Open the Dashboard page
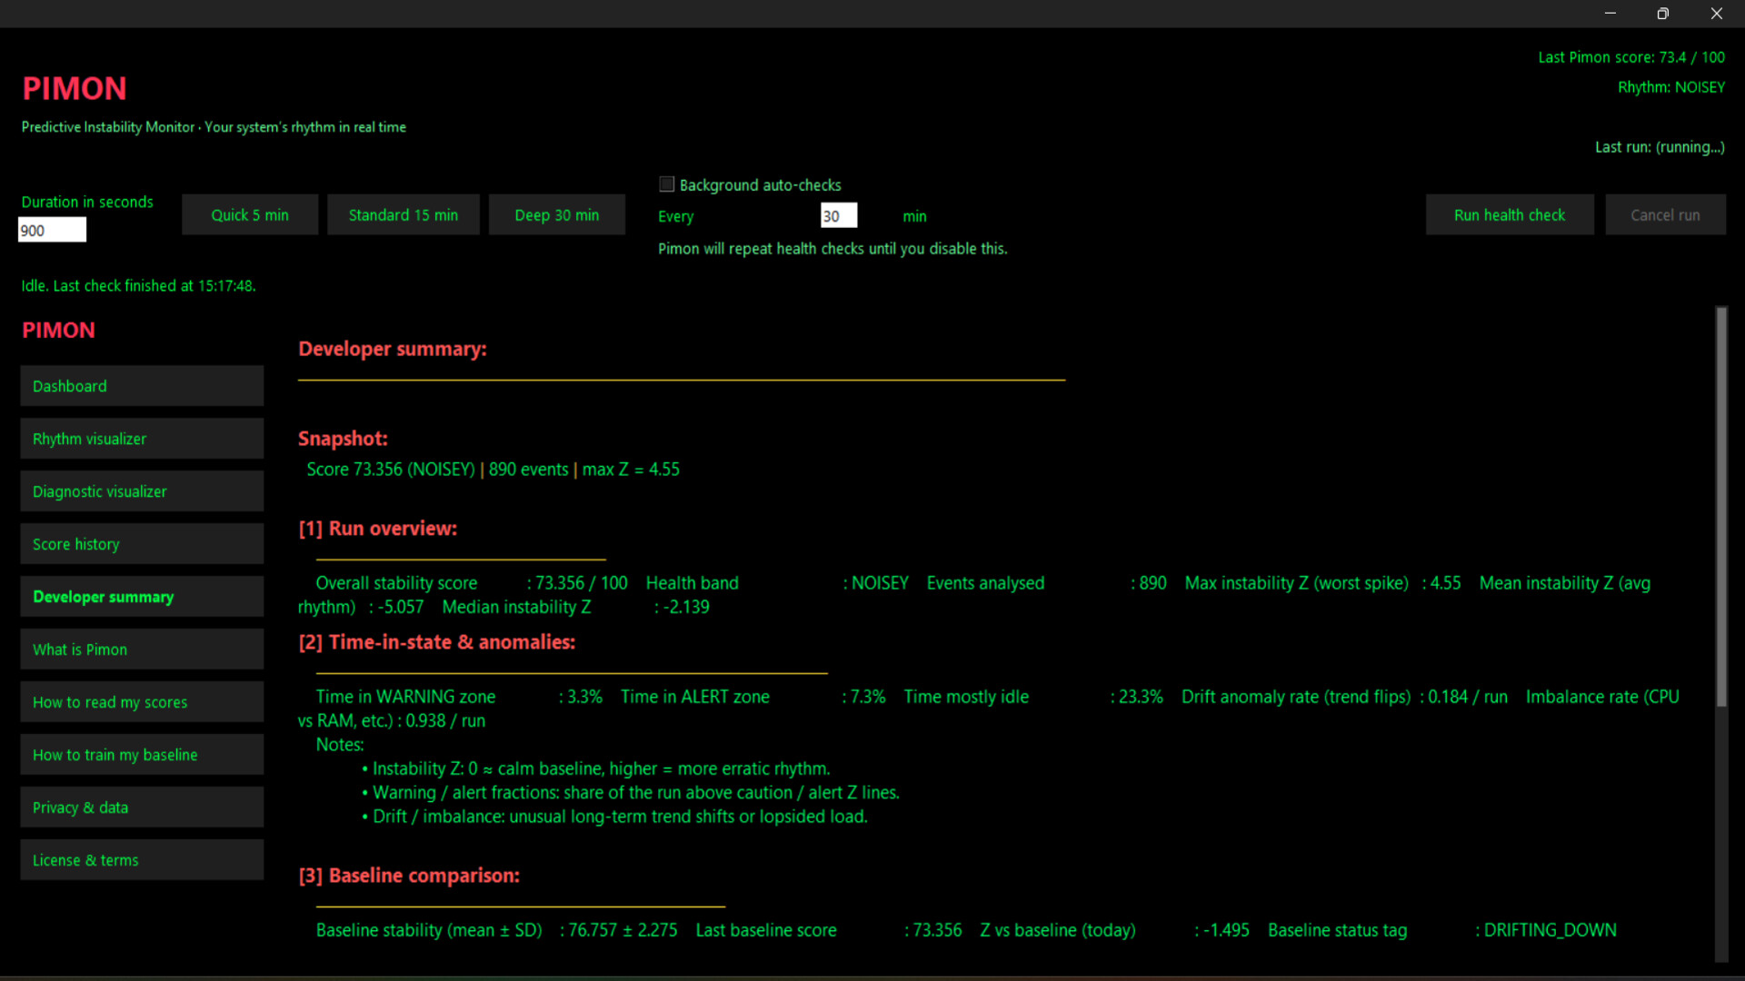The width and height of the screenshot is (1745, 981). 142,386
